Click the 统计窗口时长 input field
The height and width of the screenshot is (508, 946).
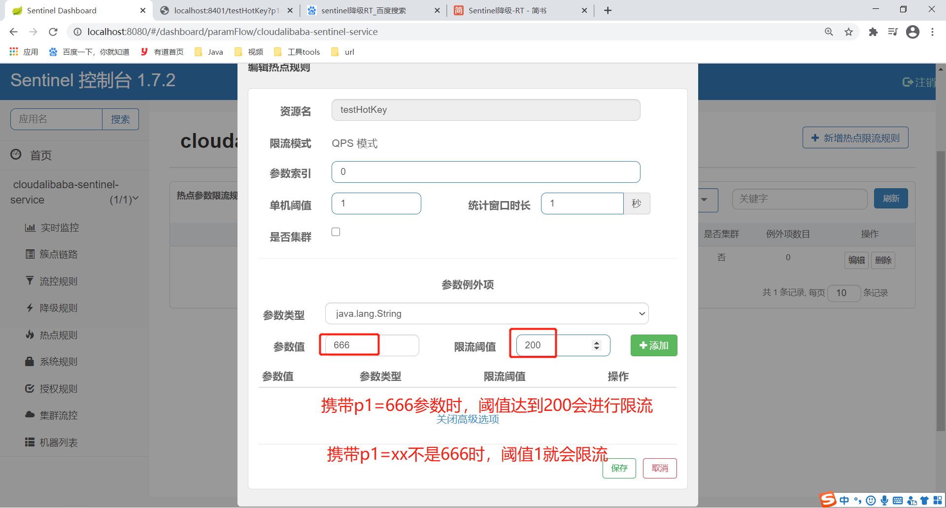tap(582, 203)
